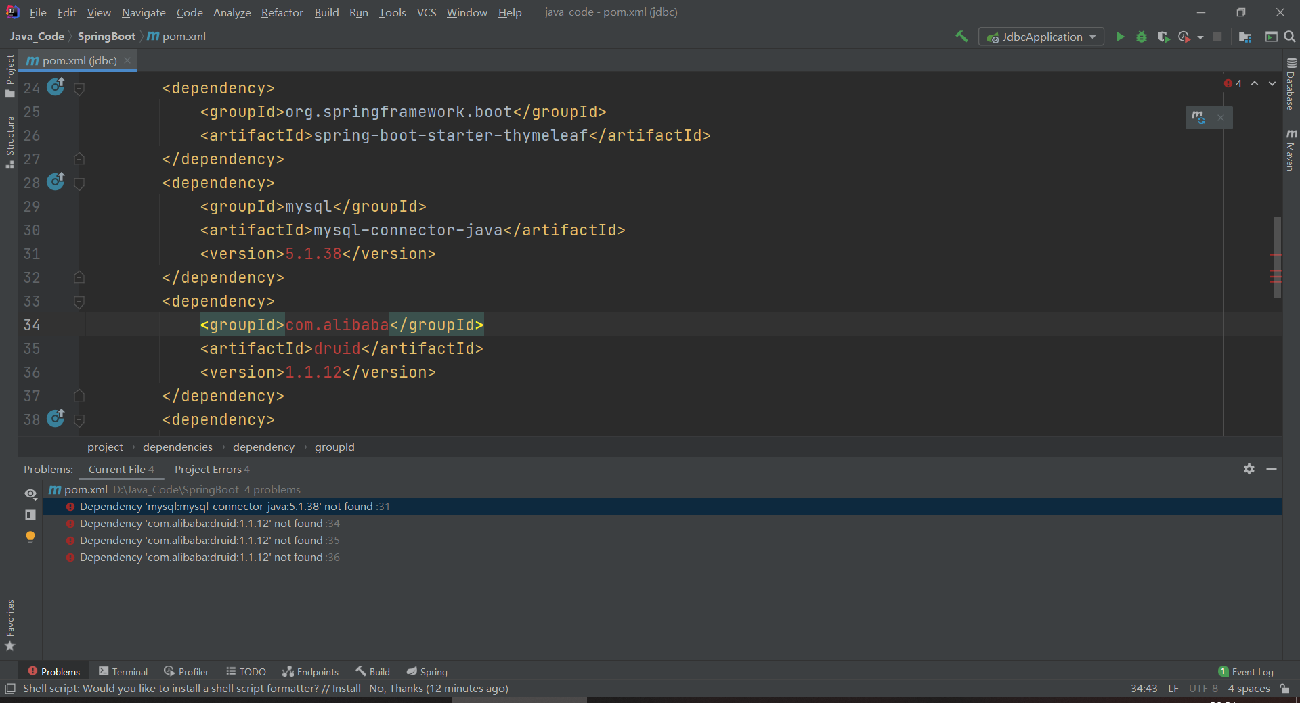Click the UTF-8 encoding selector

pyautogui.click(x=1203, y=688)
